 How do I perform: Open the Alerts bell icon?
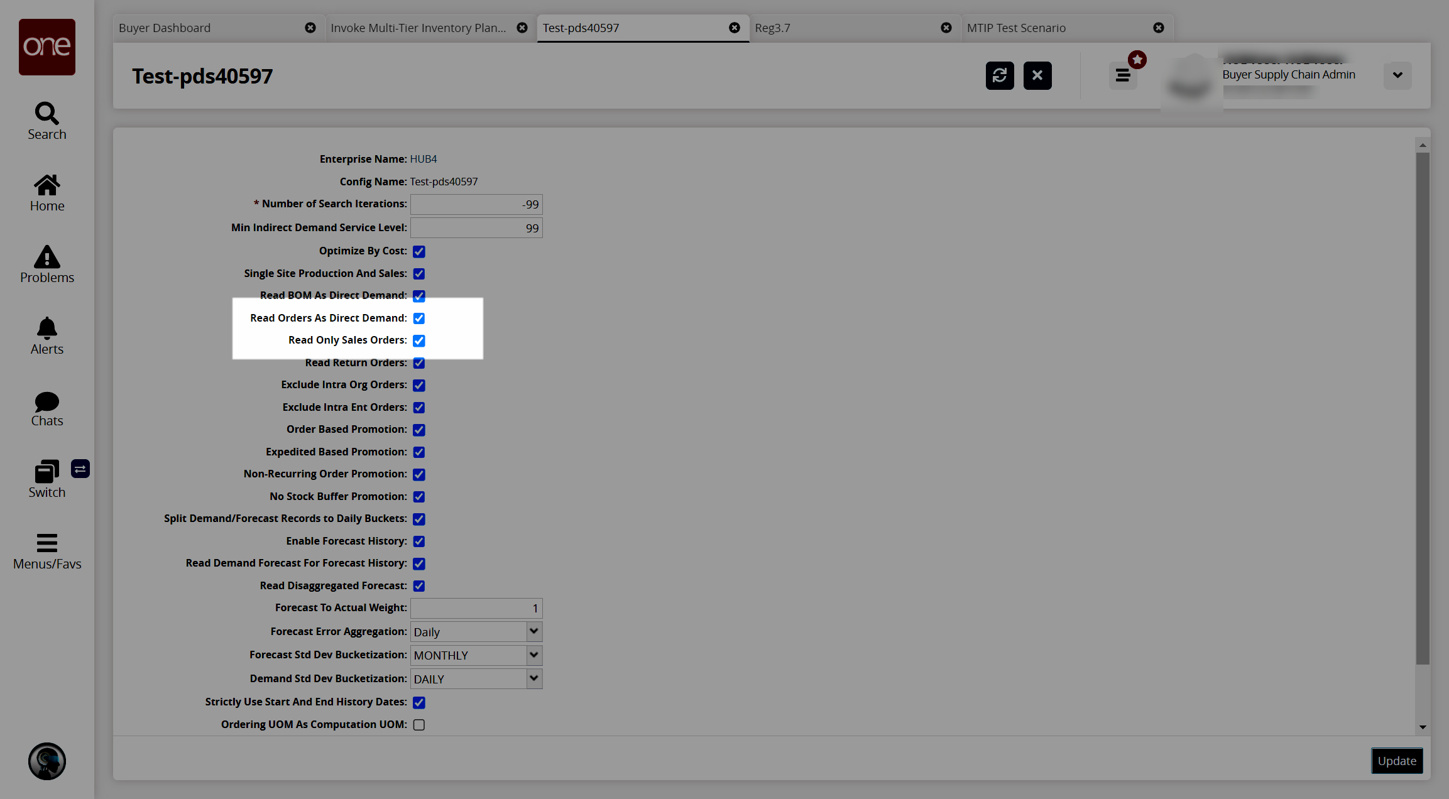pyautogui.click(x=46, y=336)
